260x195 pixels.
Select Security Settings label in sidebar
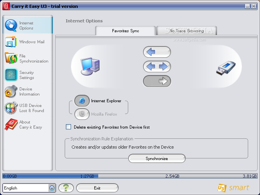27,75
